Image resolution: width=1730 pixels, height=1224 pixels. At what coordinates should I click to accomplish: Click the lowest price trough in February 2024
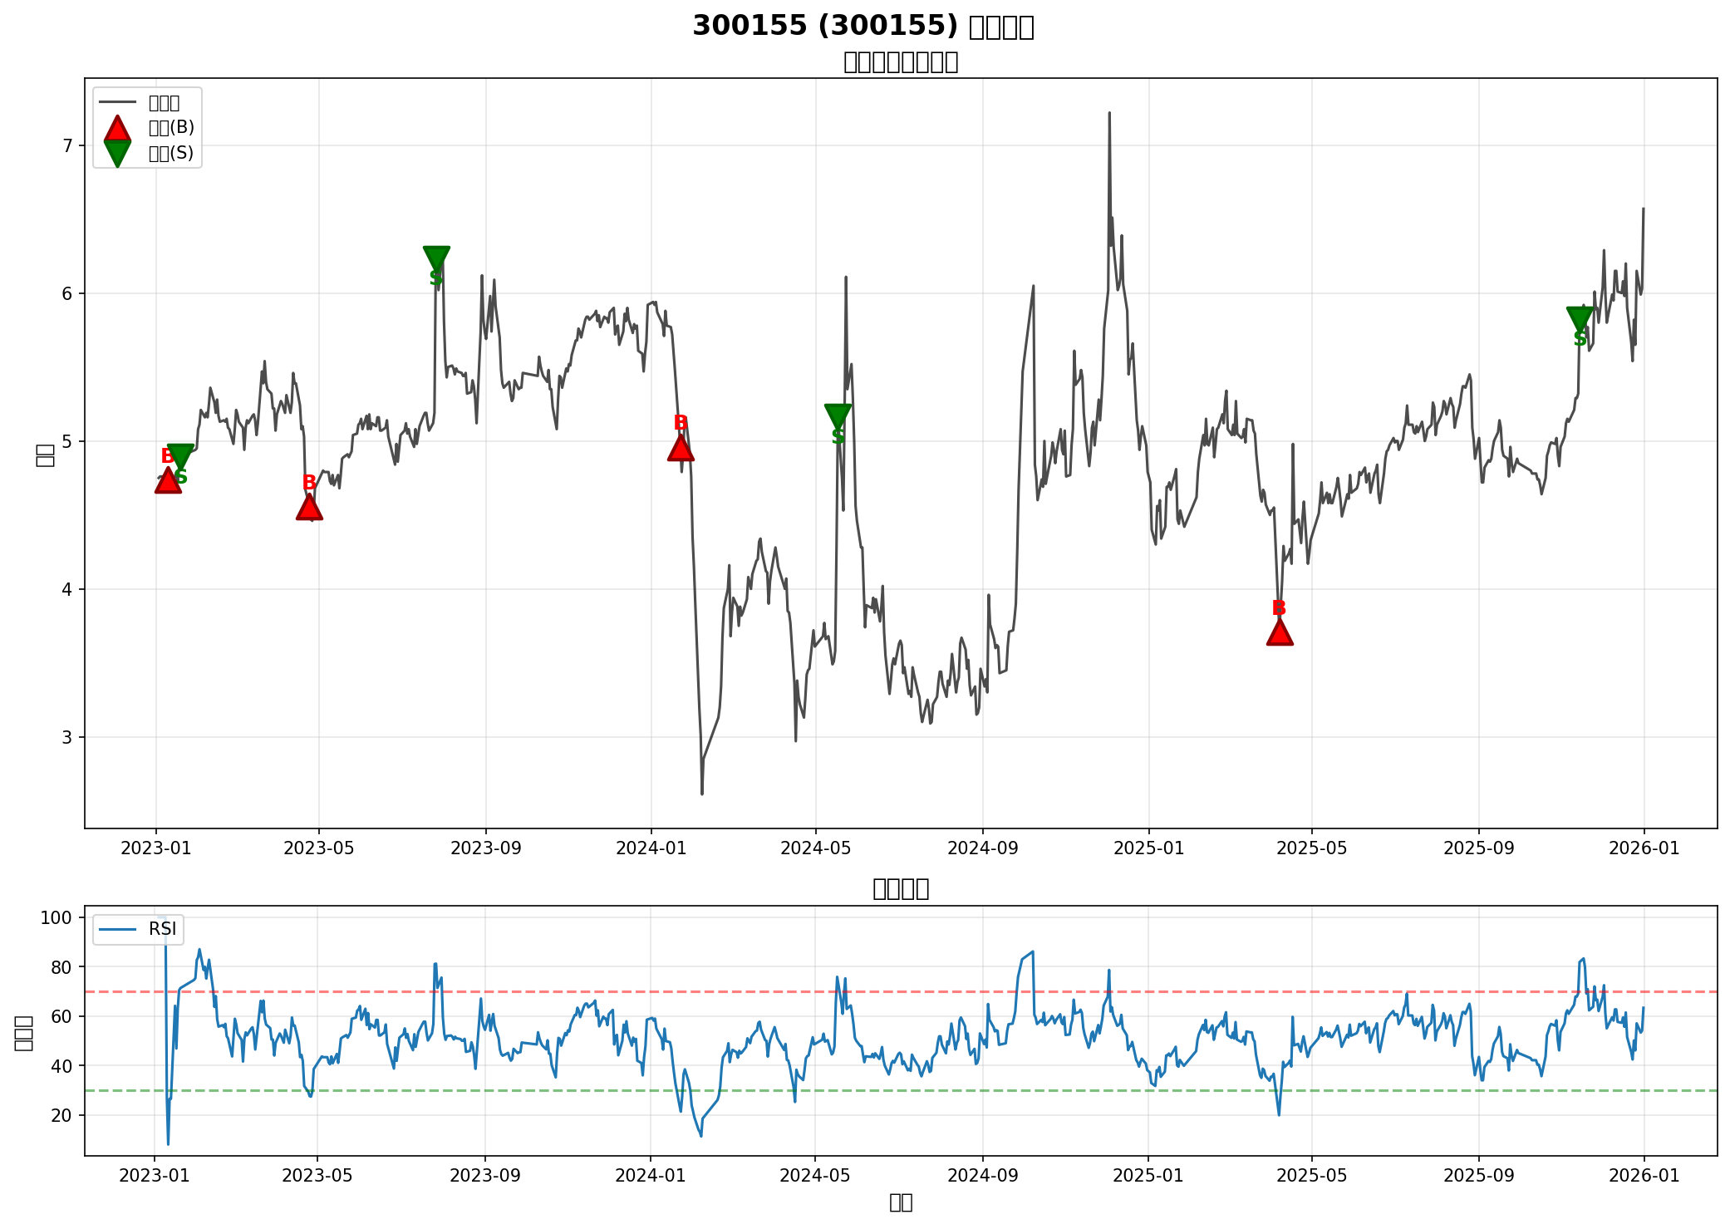[x=702, y=793]
